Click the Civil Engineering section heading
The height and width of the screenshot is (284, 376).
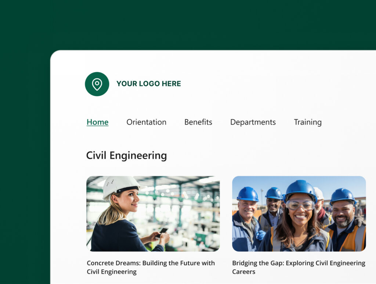coord(126,155)
